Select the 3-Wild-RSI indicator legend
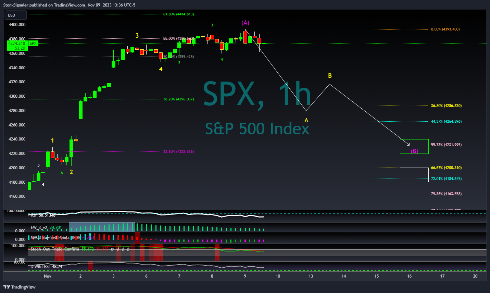Screen dimensions: 490x293 pyautogui.click(x=47, y=266)
